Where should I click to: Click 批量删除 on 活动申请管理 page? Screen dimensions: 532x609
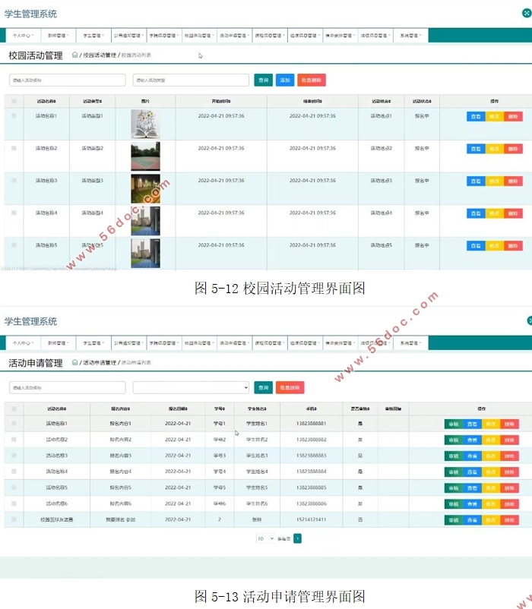[290, 387]
